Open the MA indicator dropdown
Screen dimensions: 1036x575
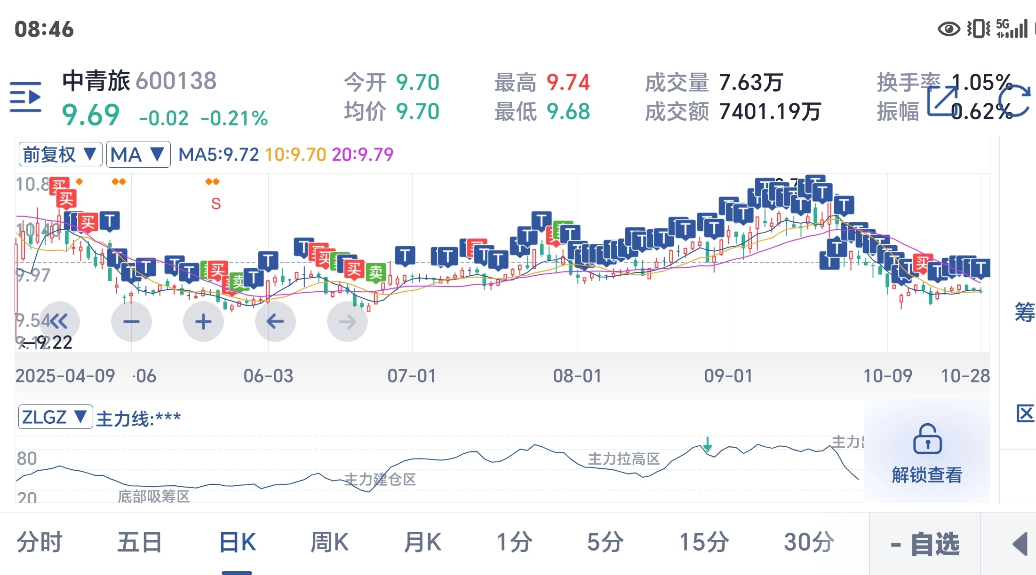(x=138, y=155)
